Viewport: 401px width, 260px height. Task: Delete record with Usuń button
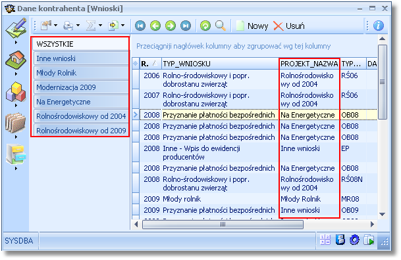click(289, 26)
